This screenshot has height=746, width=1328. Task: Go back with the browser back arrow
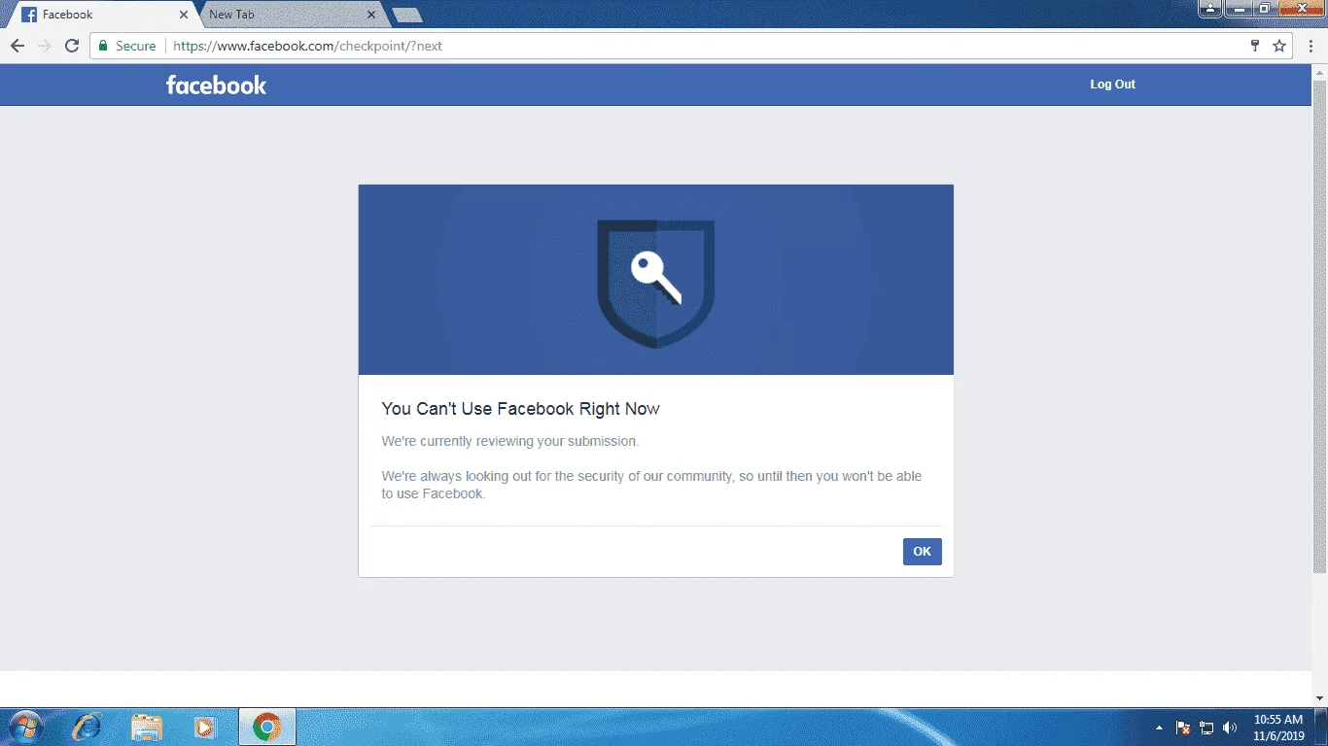pyautogui.click(x=17, y=46)
